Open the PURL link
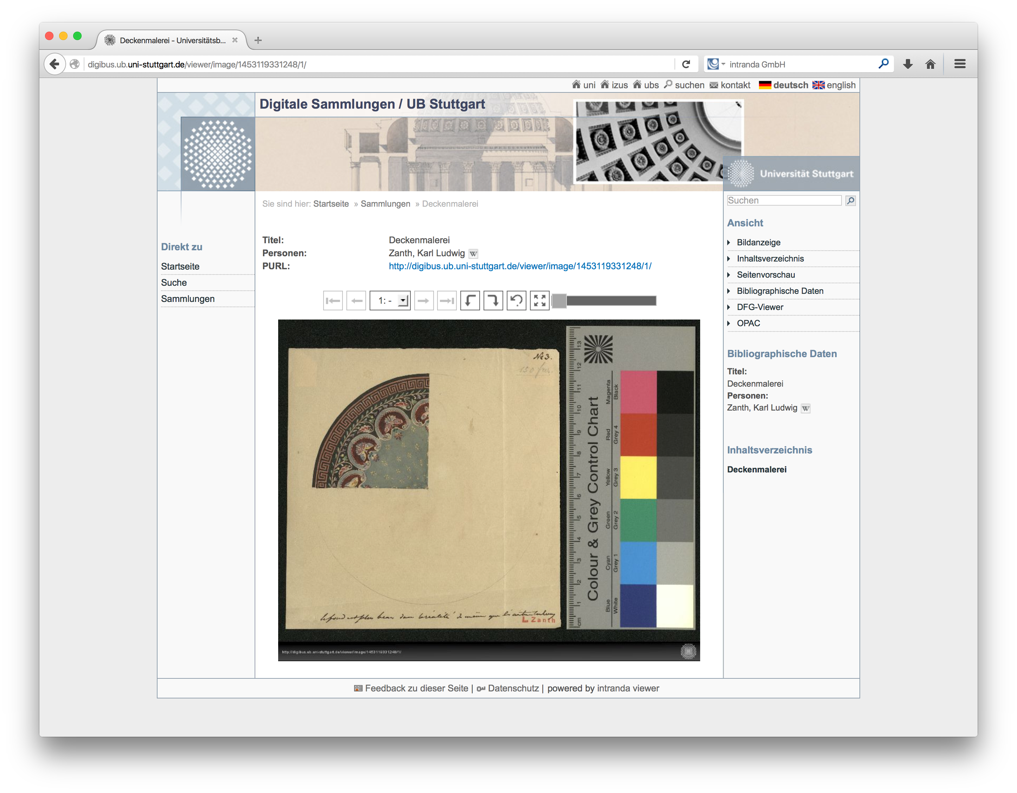The width and height of the screenshot is (1017, 793). click(520, 266)
